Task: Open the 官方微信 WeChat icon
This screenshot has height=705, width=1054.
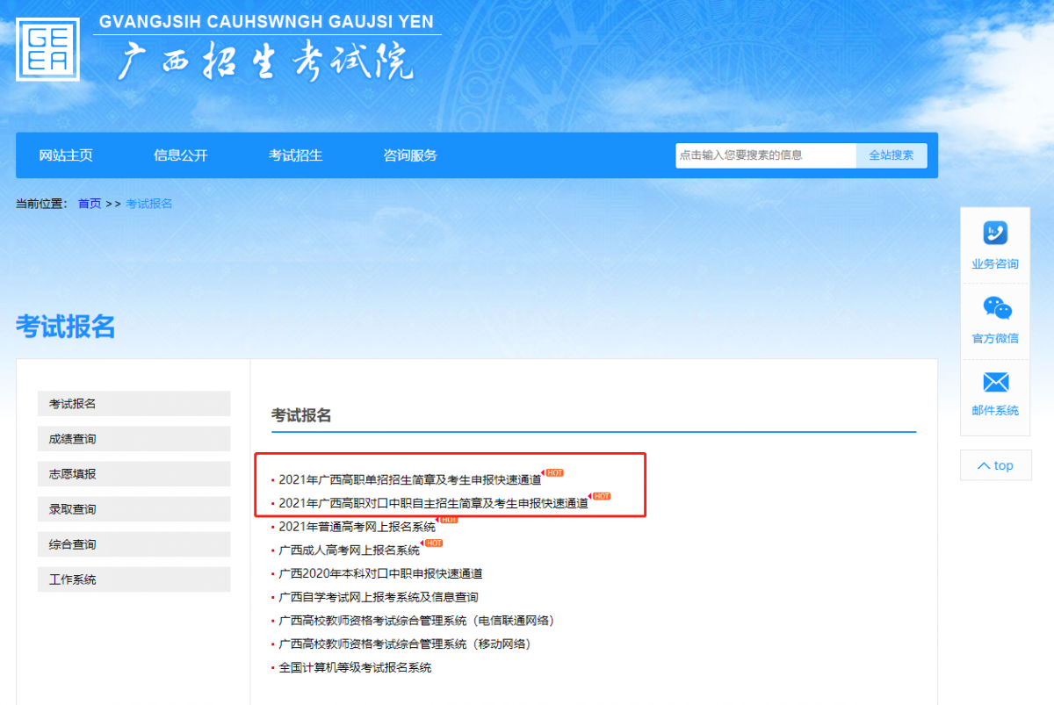Action: pyautogui.click(x=996, y=308)
